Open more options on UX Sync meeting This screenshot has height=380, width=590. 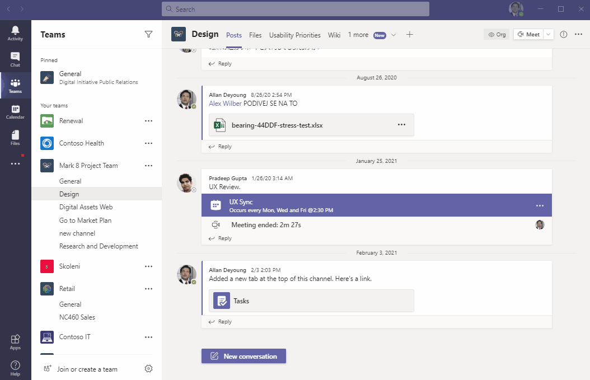click(x=540, y=205)
